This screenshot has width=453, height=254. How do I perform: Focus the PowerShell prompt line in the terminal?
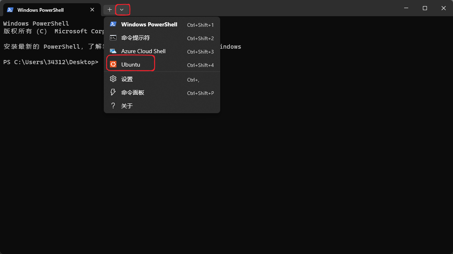point(51,62)
